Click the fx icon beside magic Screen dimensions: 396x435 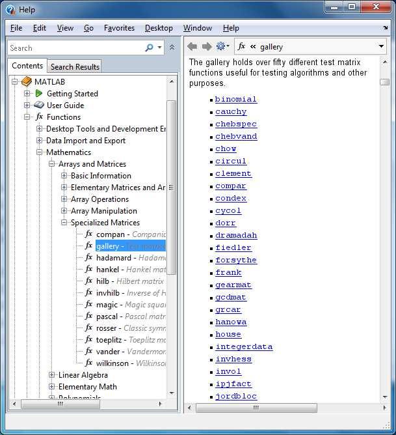[88, 304]
